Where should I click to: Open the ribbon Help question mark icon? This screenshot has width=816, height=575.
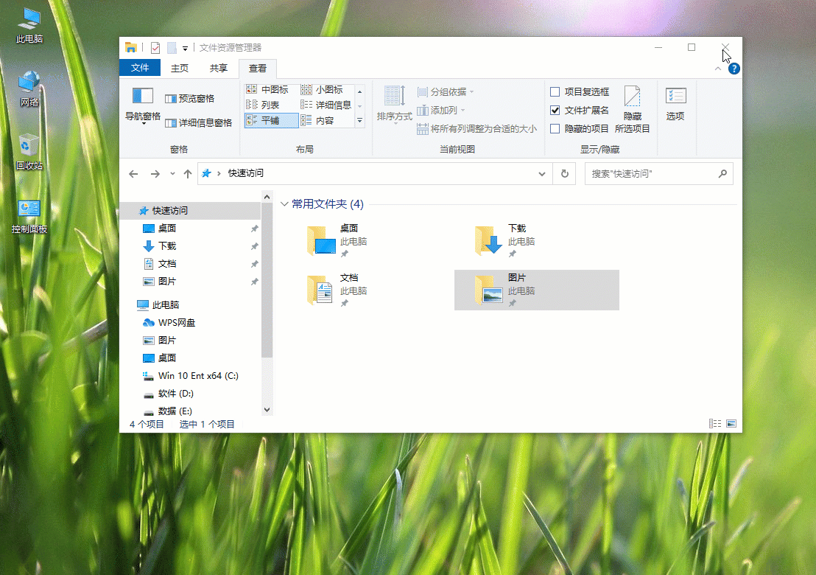coord(734,69)
